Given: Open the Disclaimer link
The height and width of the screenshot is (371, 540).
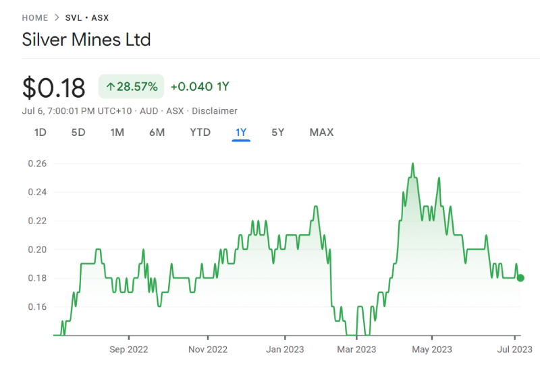Looking at the screenshot, I should pyautogui.click(x=214, y=111).
